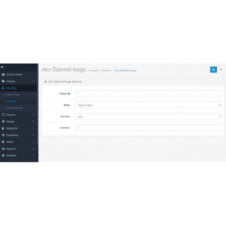The image size is (226, 226).
Task: Go to Anasayfa breadcrumb link
Action: [x=93, y=70]
